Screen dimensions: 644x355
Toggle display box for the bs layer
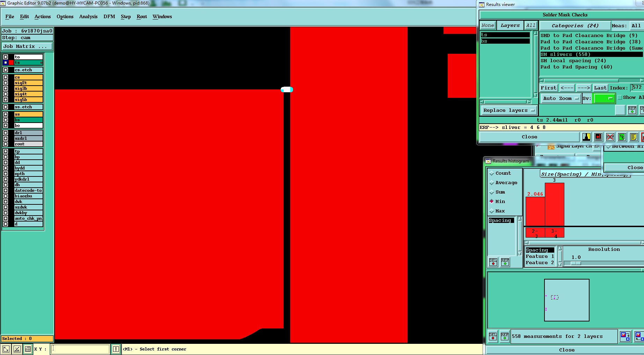[x=6, y=120]
